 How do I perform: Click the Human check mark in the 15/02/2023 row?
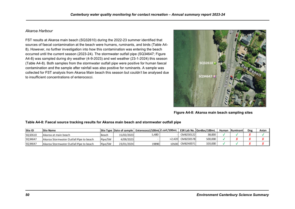[224, 135]
